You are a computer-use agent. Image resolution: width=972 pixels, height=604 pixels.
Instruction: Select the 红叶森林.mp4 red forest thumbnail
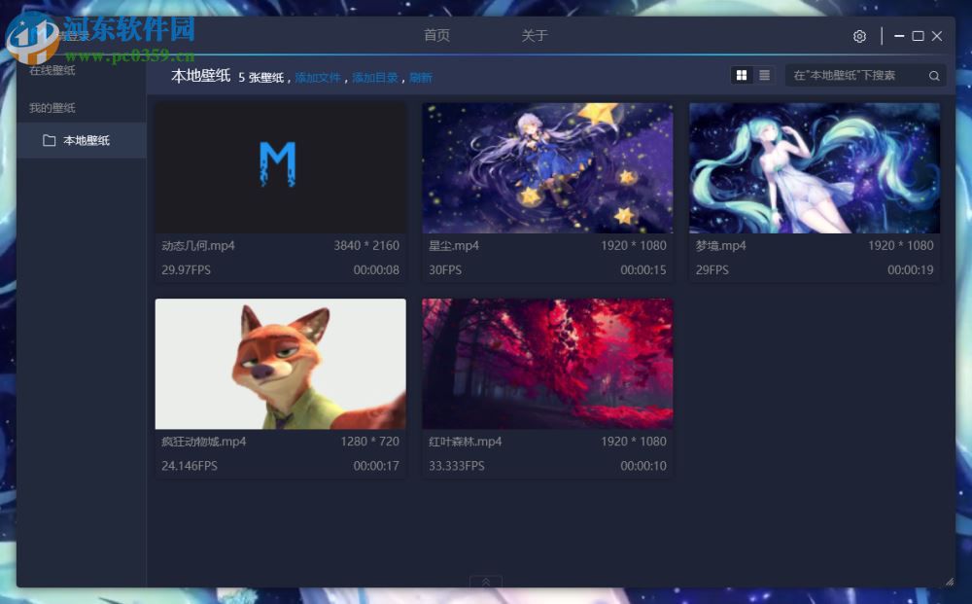click(x=547, y=364)
